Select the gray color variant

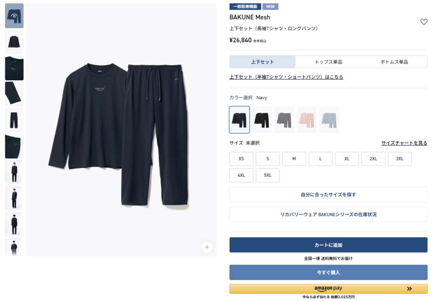point(284,120)
